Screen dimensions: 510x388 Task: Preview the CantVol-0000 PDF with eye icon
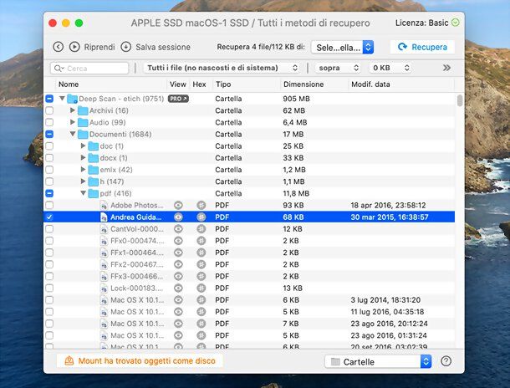click(178, 229)
